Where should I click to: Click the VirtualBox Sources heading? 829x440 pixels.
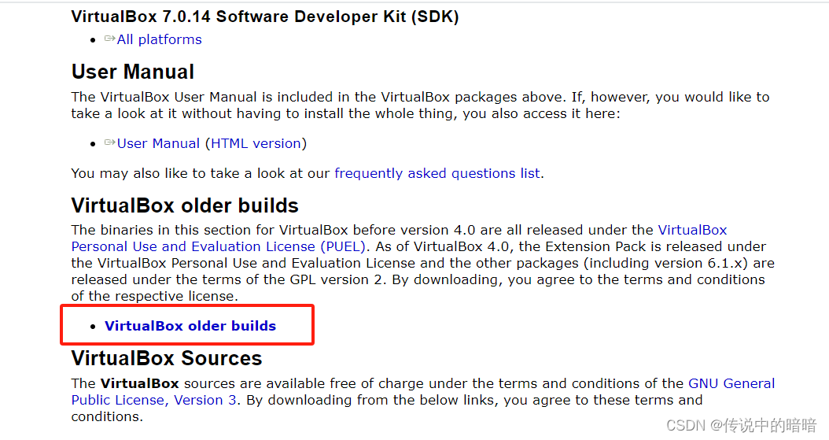pos(167,358)
